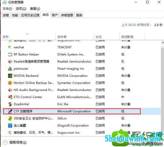164x147 pixels.
Task: Switch to the 详细信息 tab
Action: pyautogui.click(x=67, y=15)
